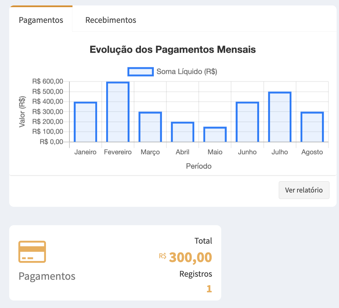Click the credit card icon in Pagamentos card

(x=32, y=252)
